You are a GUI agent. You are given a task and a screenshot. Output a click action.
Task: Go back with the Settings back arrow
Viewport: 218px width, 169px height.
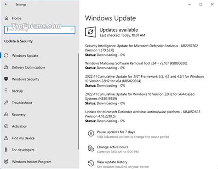[6, 4]
